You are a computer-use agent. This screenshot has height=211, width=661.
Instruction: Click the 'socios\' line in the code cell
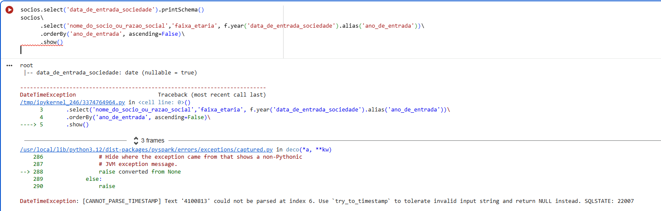tap(32, 18)
